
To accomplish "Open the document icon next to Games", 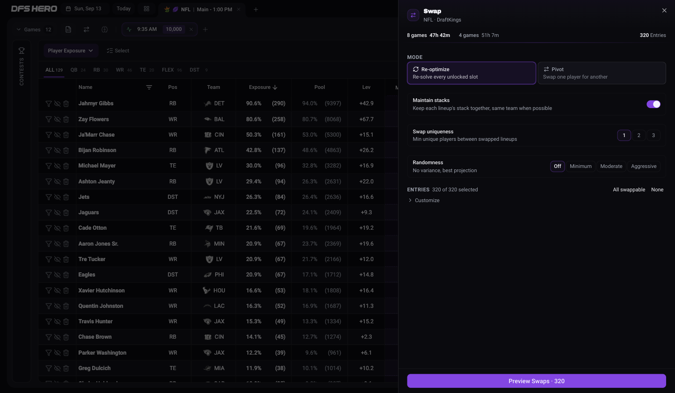I will click(68, 29).
